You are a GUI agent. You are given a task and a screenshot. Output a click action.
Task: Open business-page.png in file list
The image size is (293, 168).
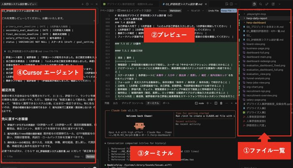258,48
